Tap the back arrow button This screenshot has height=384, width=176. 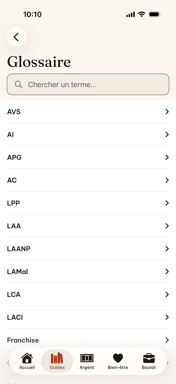16,37
